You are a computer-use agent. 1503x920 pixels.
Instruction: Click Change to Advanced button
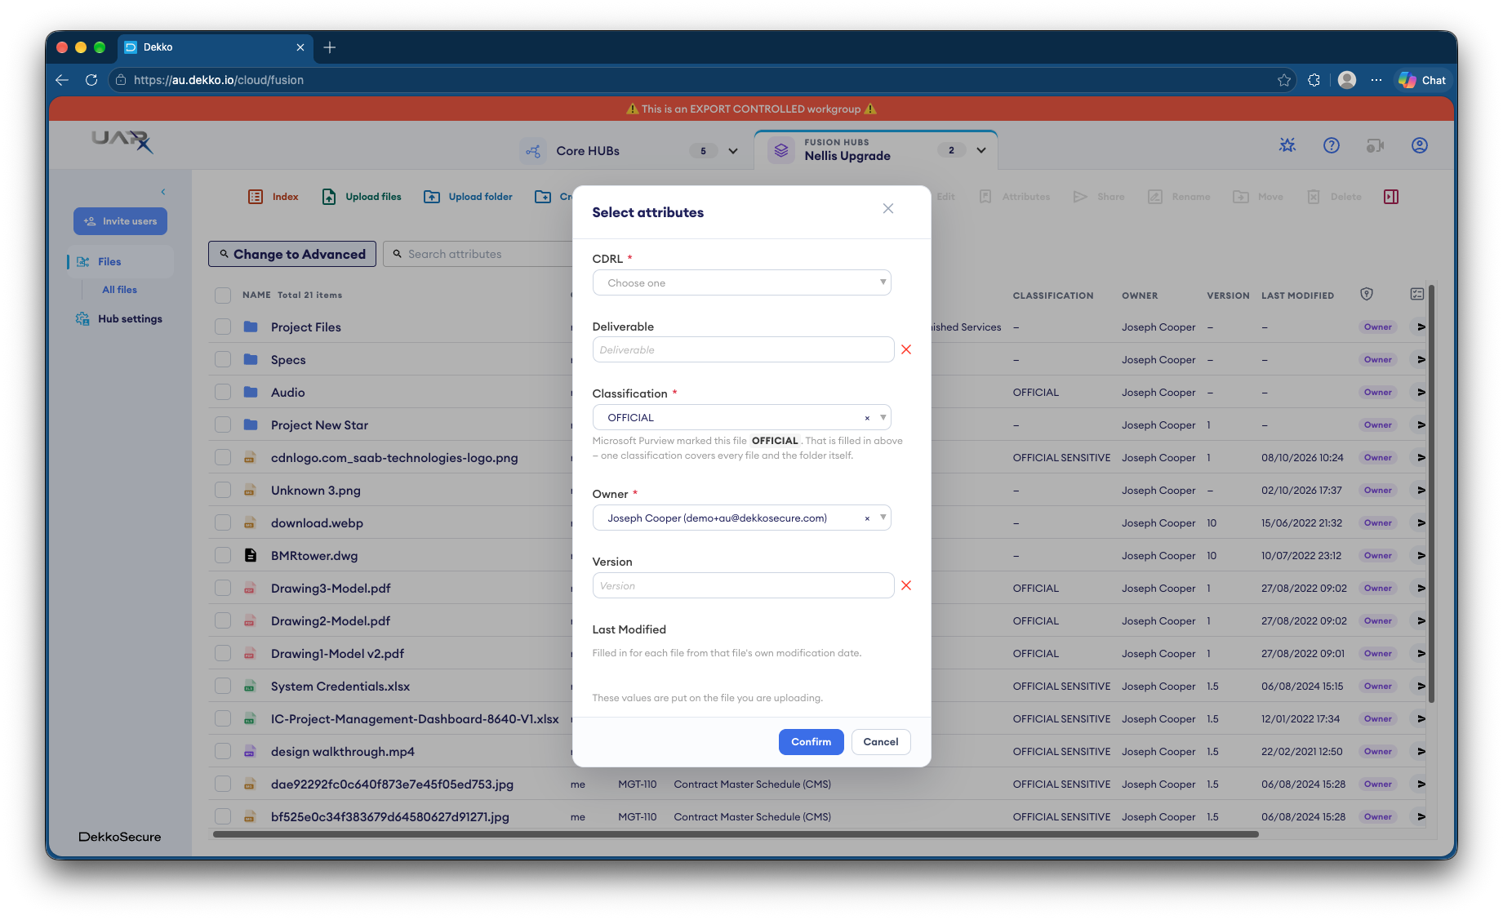pyautogui.click(x=292, y=254)
